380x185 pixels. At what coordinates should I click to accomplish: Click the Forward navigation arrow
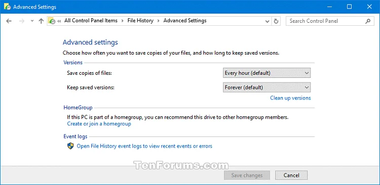coord(22,21)
